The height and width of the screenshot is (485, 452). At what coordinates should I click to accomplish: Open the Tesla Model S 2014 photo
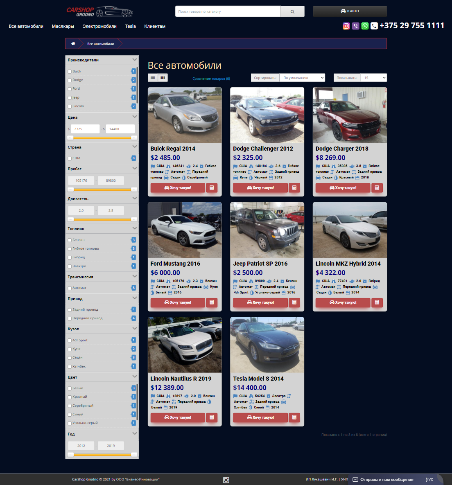pos(267,345)
